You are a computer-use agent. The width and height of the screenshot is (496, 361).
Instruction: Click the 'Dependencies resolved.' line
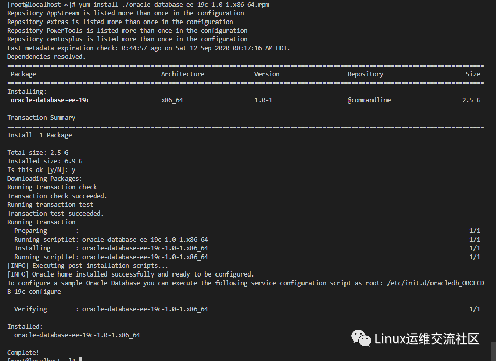pos(47,57)
